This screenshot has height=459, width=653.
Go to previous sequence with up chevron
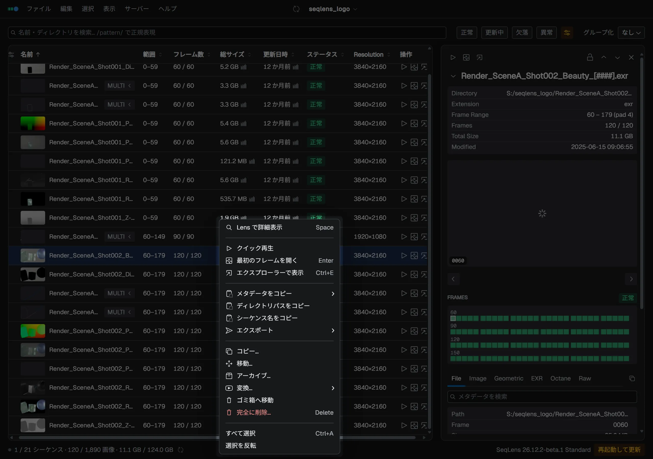click(604, 57)
